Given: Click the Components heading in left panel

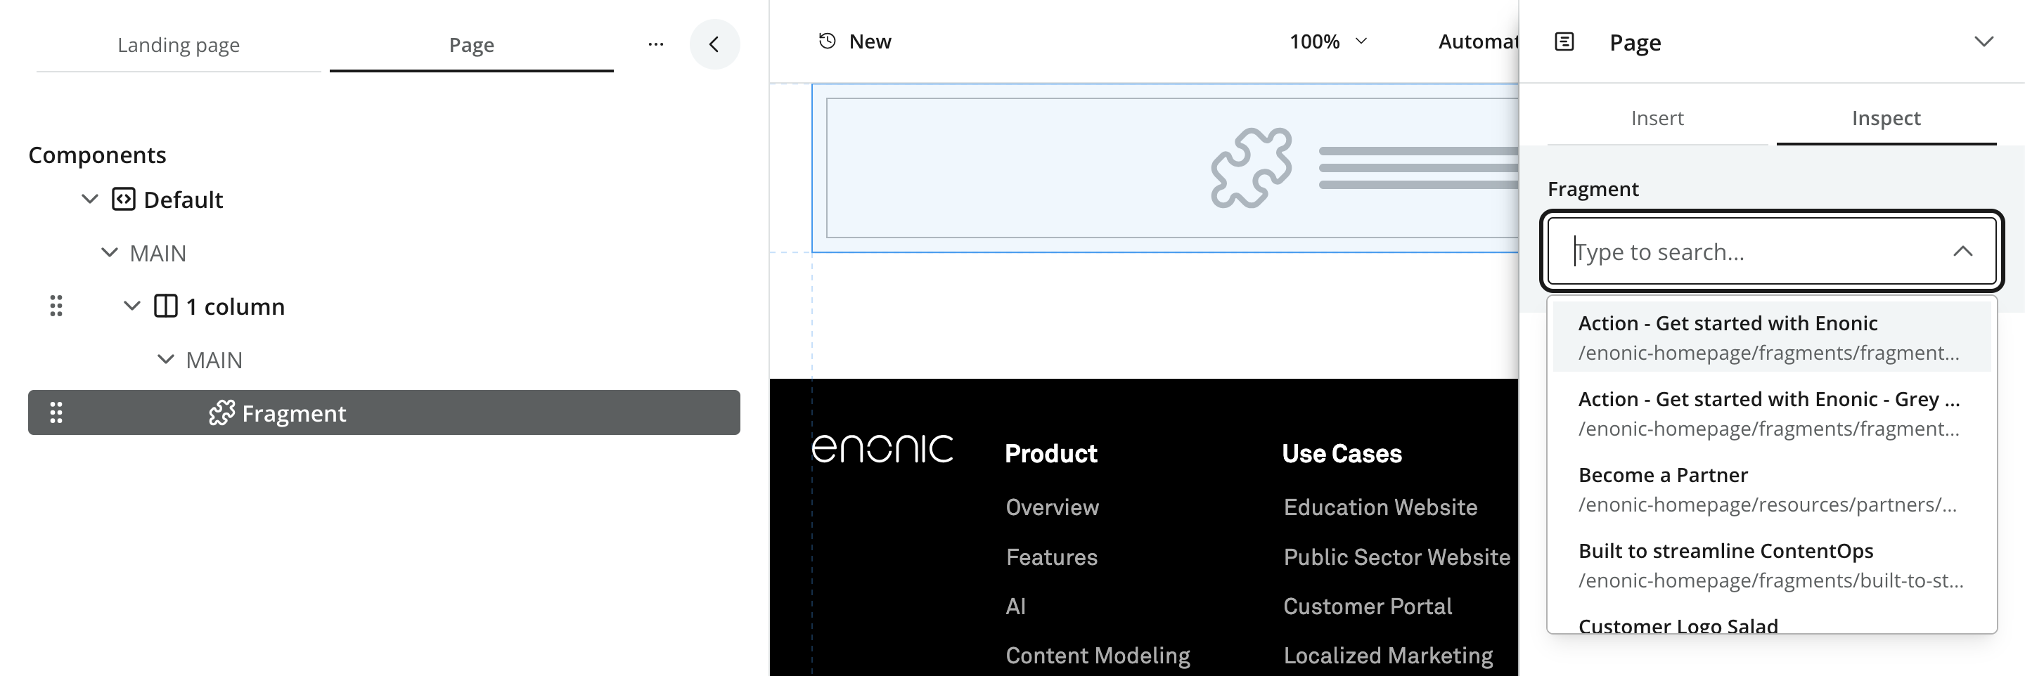Looking at the screenshot, I should [x=98, y=155].
